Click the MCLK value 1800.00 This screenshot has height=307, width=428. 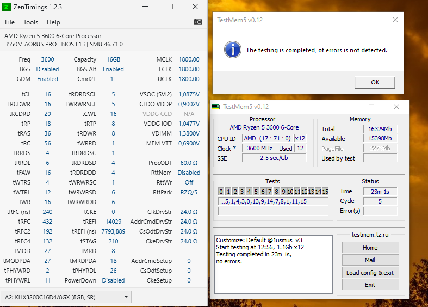189,59
